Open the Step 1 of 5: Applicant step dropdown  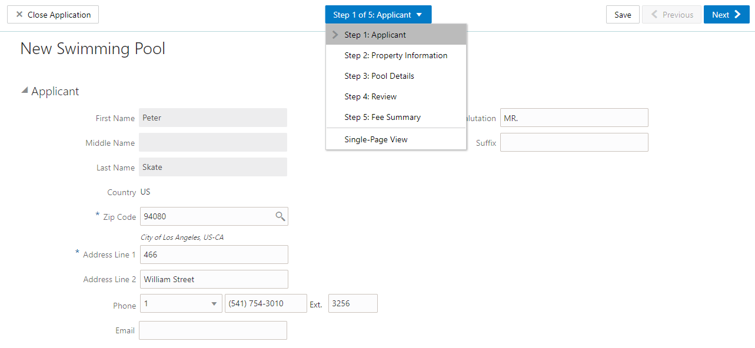[378, 14]
